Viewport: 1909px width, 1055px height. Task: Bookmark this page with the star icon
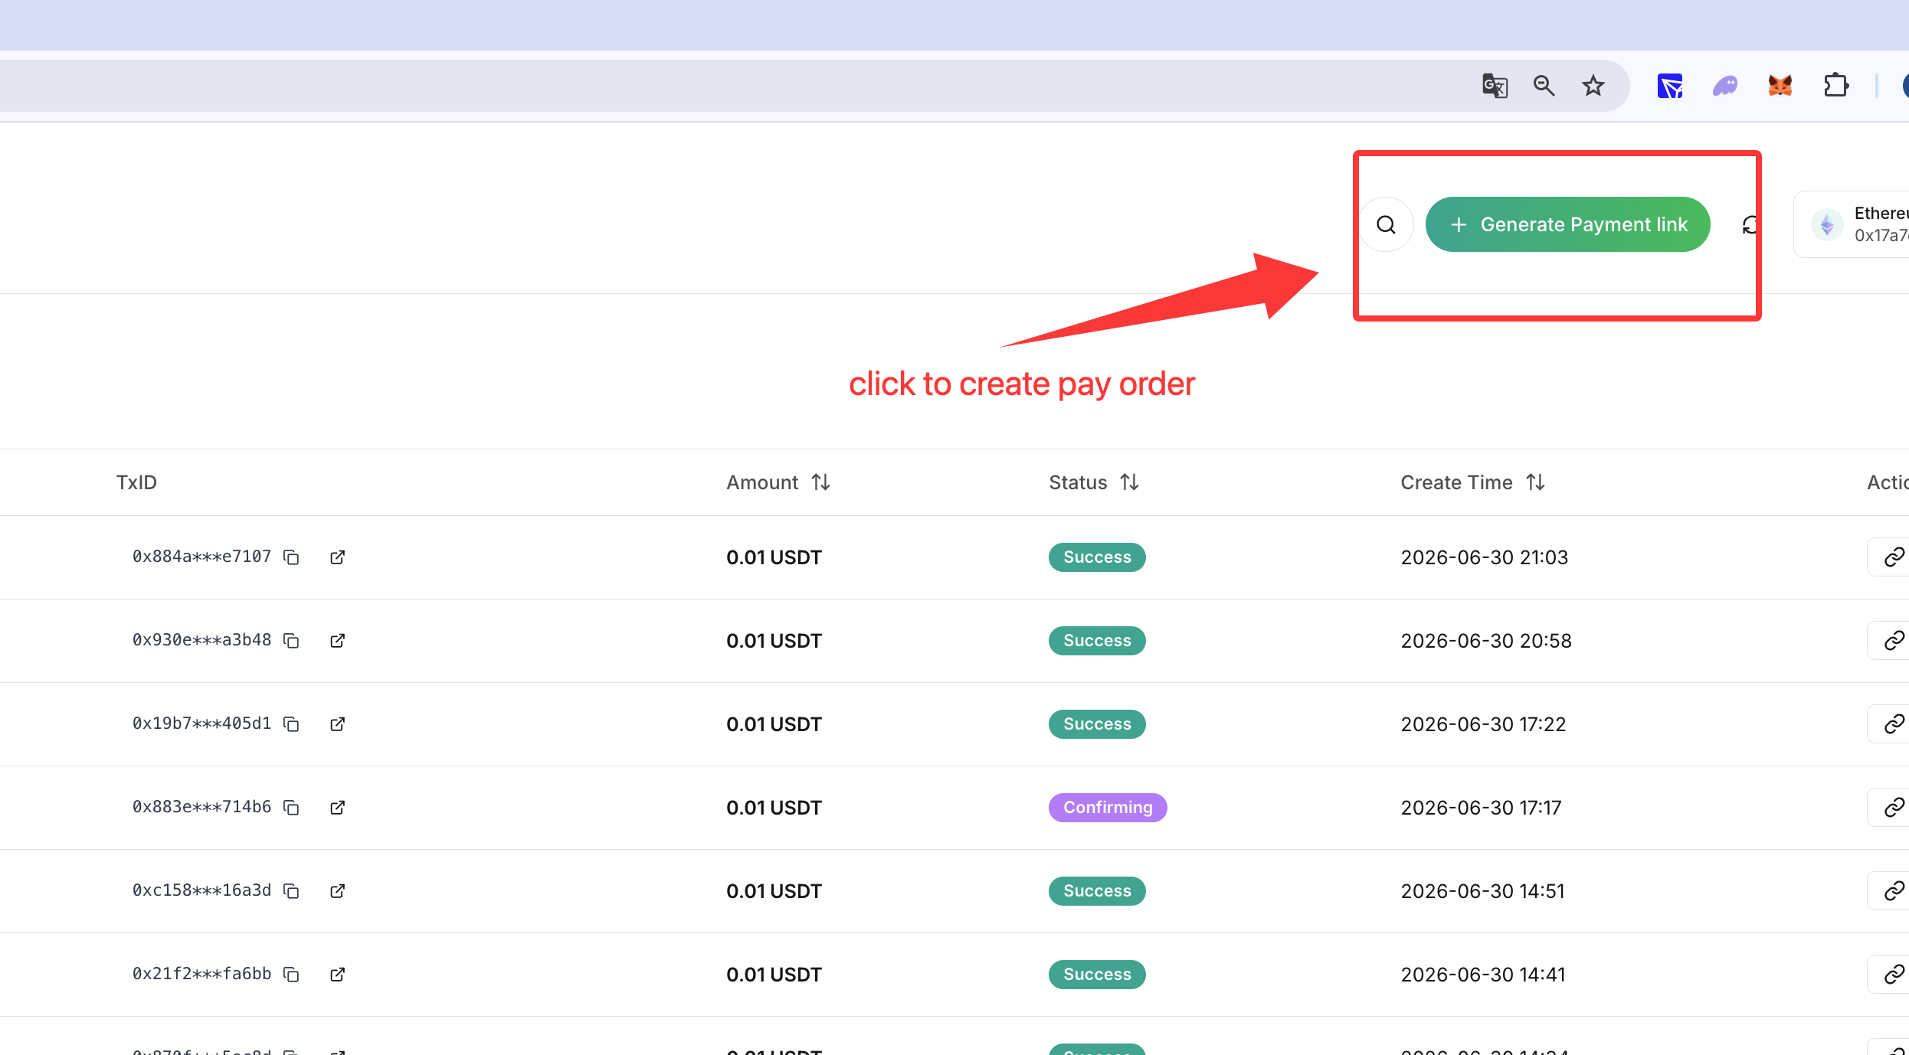[x=1593, y=86]
